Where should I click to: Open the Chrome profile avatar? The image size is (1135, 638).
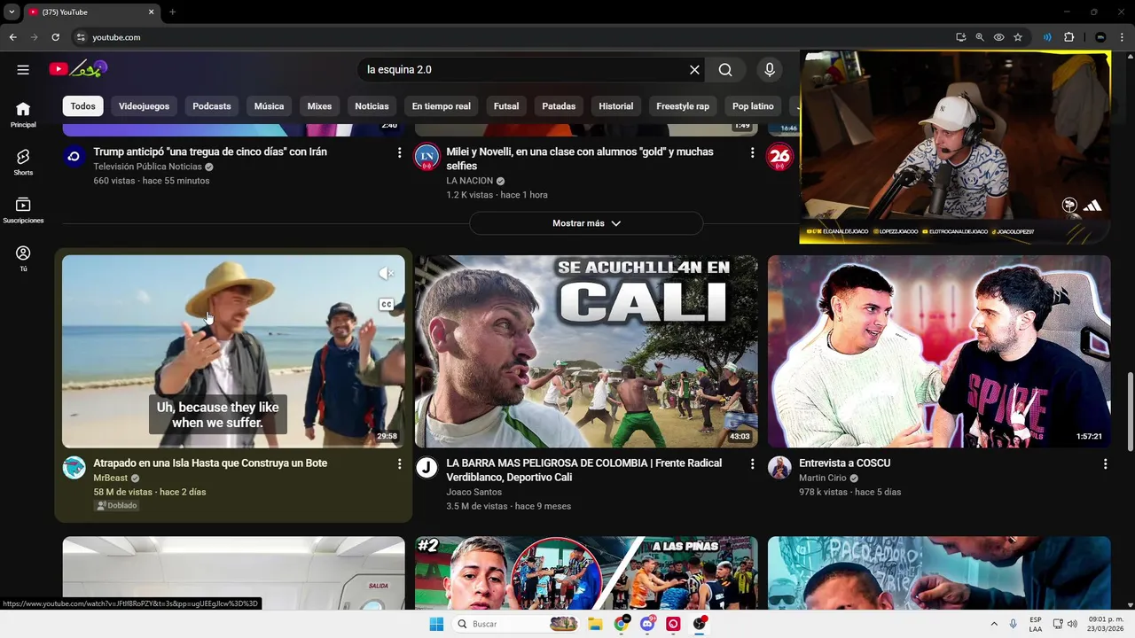point(1100,37)
